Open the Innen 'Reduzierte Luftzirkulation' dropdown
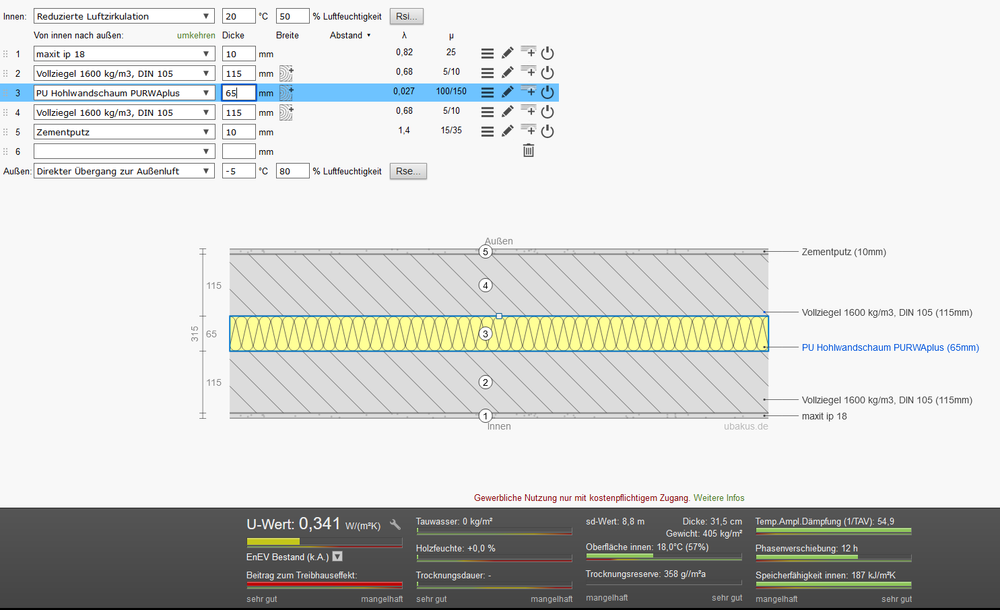1000x610 pixels. tap(124, 16)
